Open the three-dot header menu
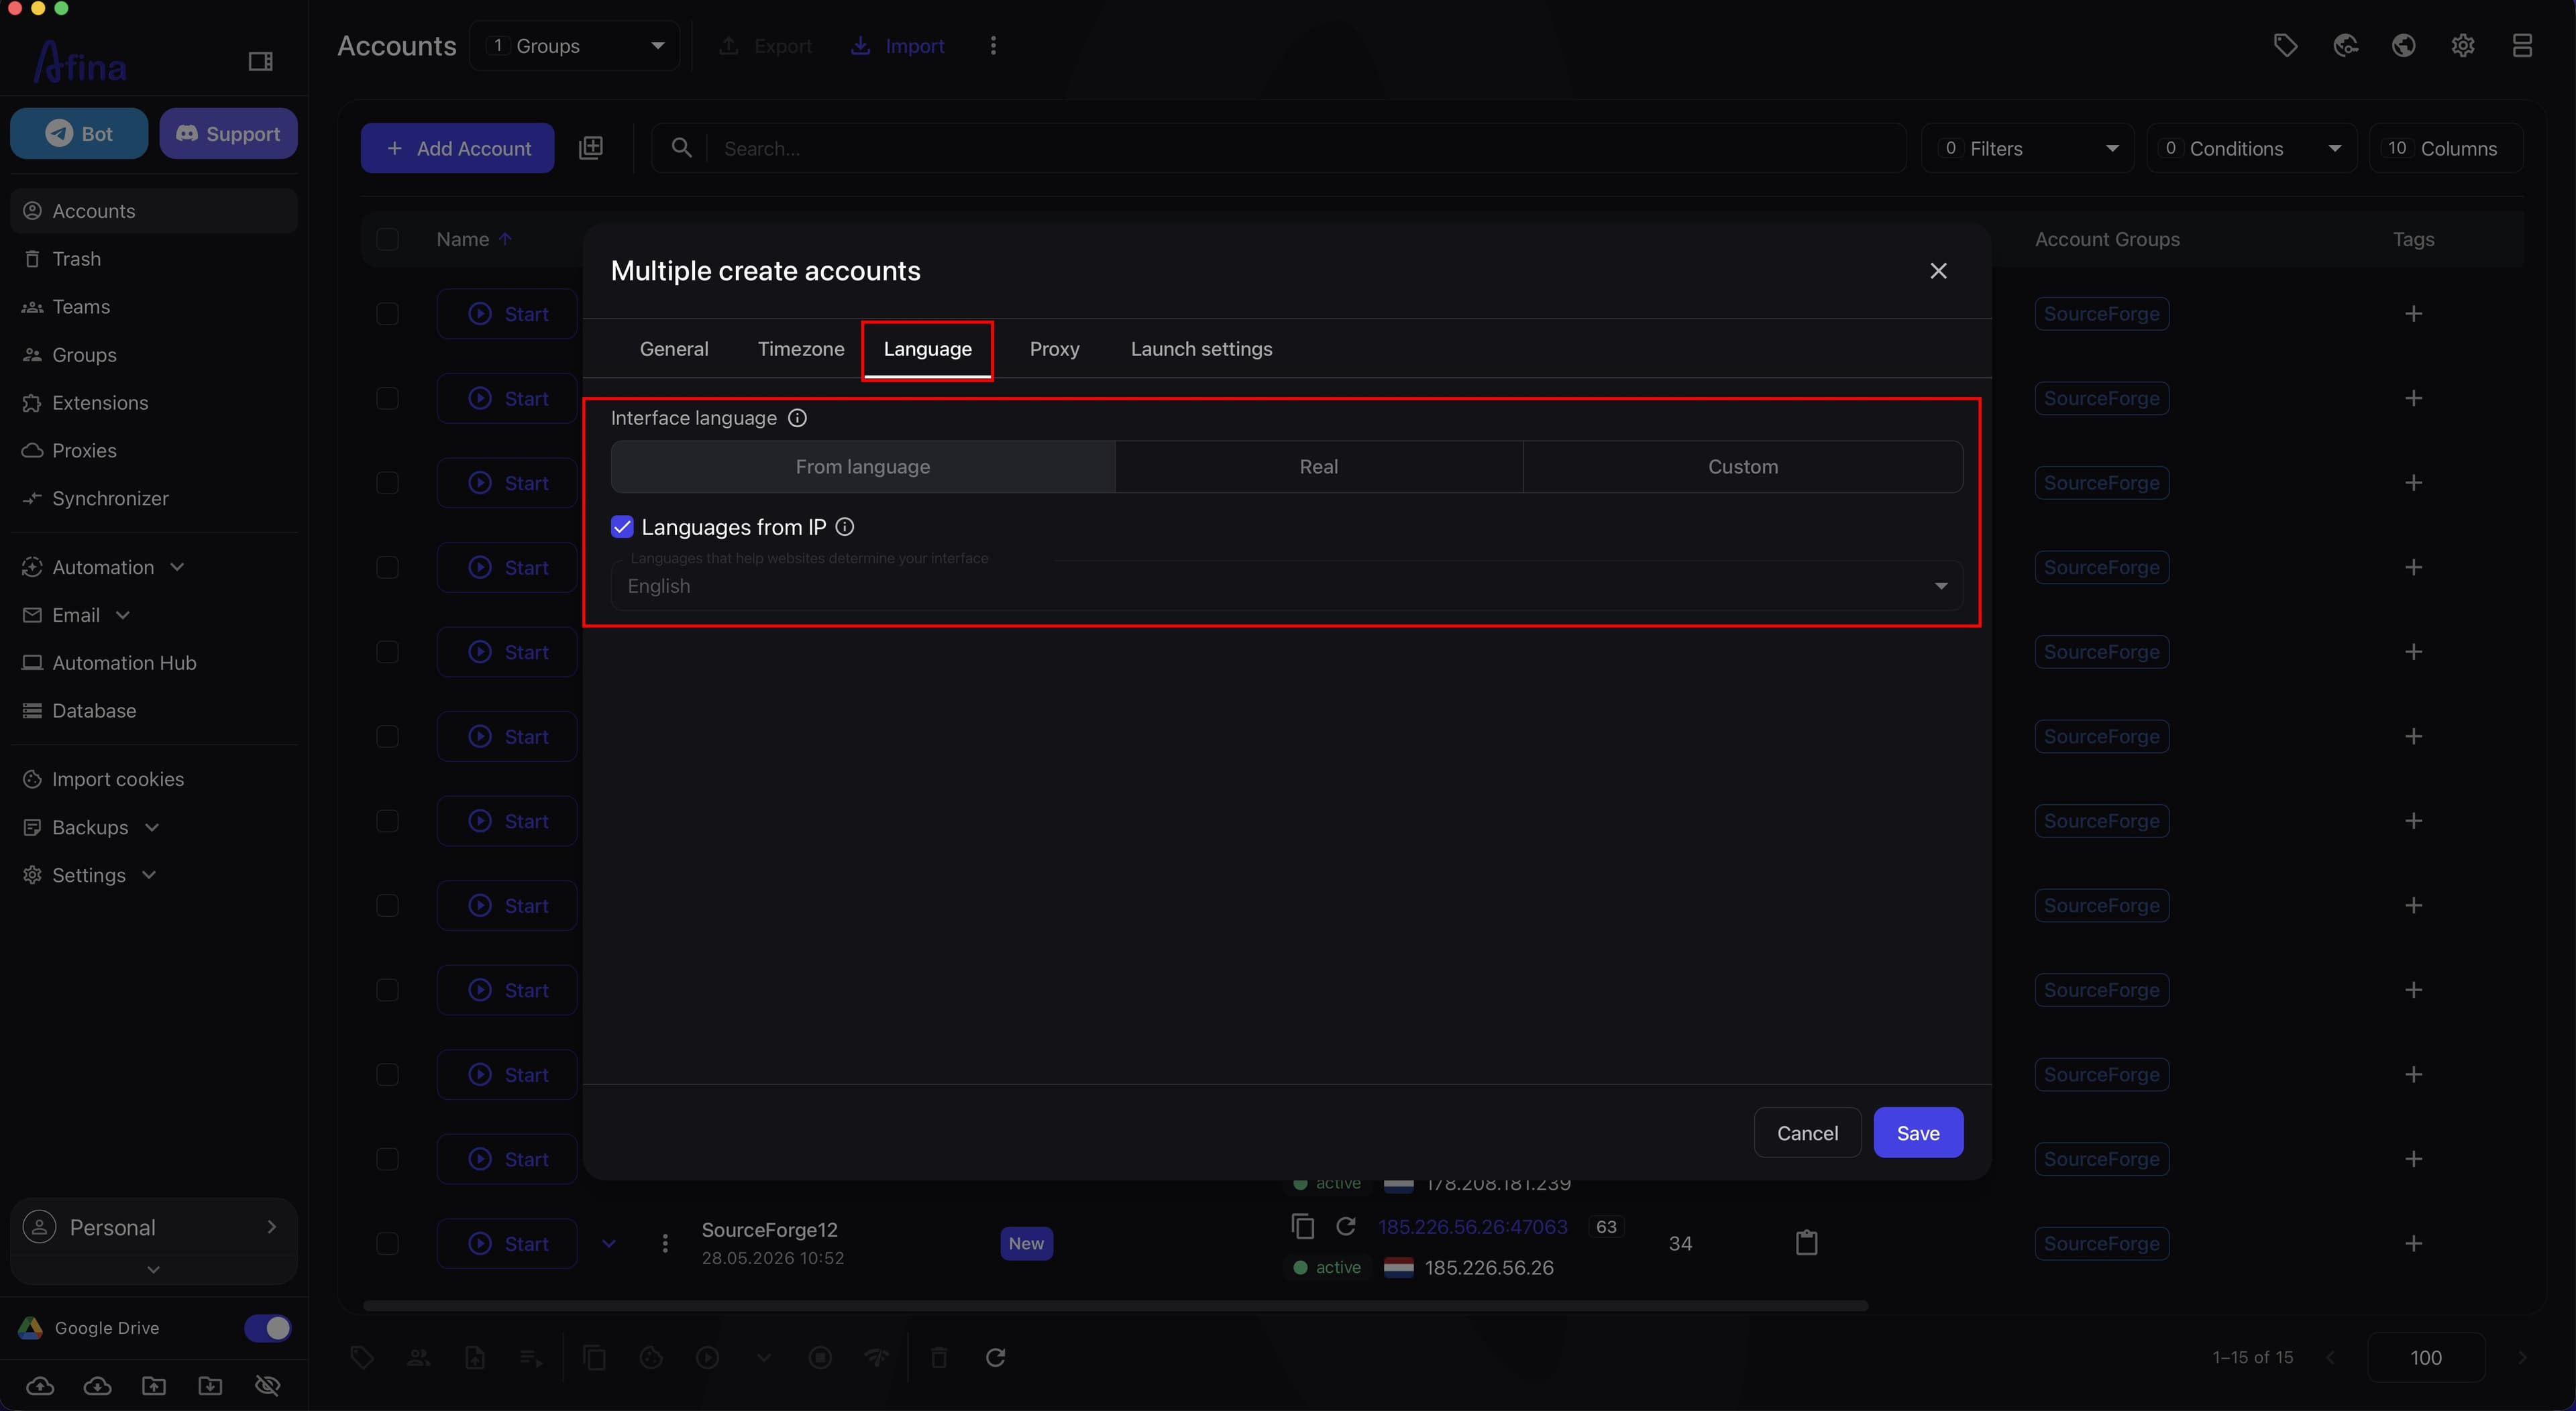2576x1411 pixels. (x=993, y=46)
